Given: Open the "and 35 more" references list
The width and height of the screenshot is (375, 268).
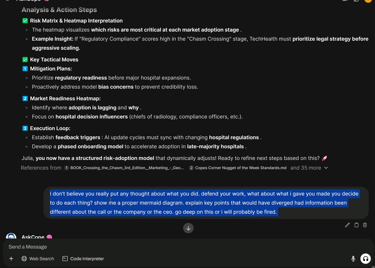Looking at the screenshot, I should 306,168.
